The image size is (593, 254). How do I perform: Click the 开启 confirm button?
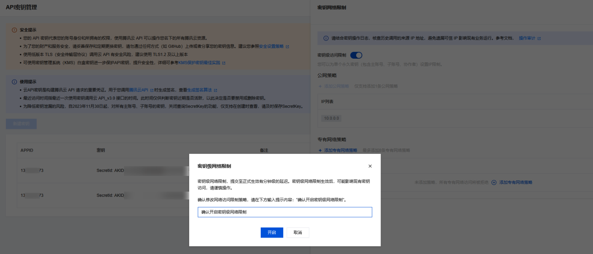pyautogui.click(x=272, y=232)
